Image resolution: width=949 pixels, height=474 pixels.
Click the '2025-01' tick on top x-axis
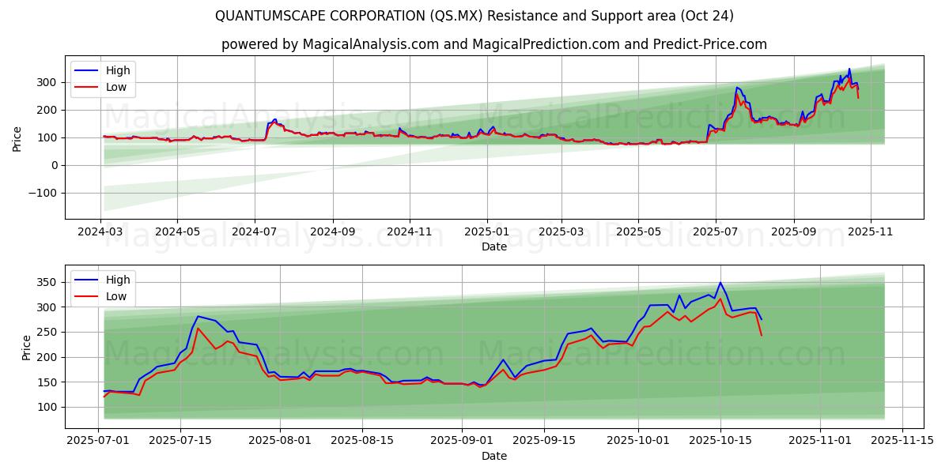coord(486,233)
